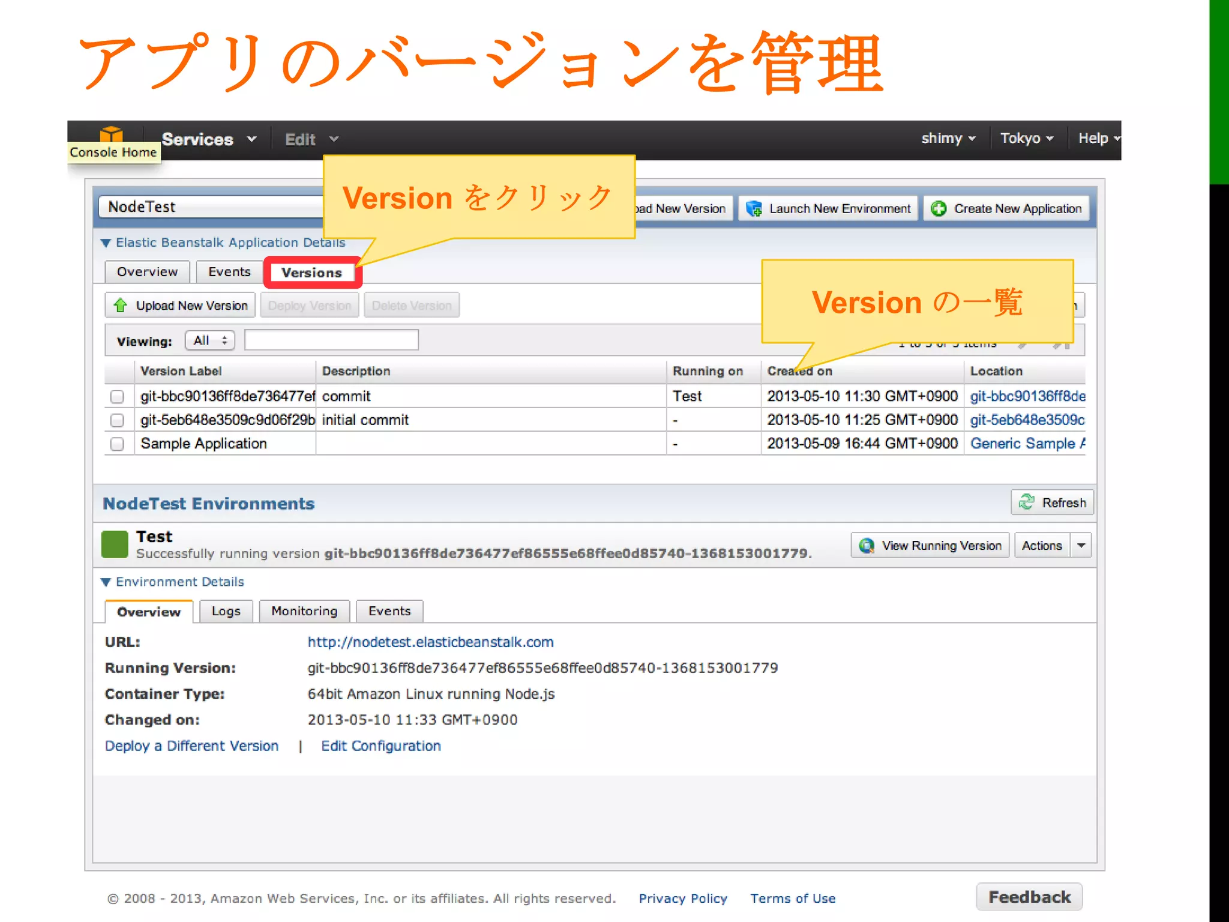Click the View Running Version globe icon
This screenshot has height=922, width=1229.
point(866,545)
